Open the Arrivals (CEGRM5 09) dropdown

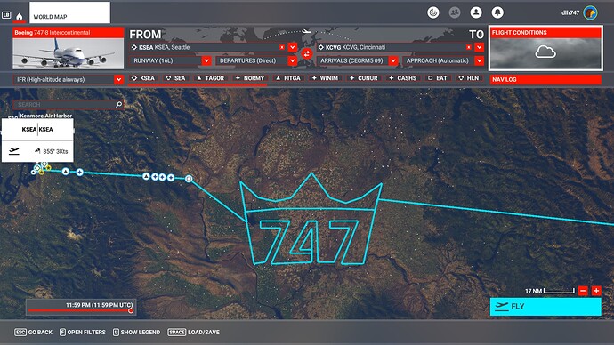(357, 60)
